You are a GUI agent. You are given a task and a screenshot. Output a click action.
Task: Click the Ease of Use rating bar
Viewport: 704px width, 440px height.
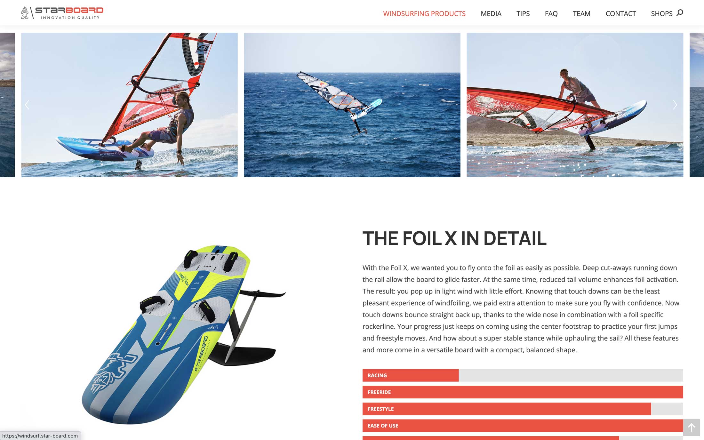click(x=523, y=426)
